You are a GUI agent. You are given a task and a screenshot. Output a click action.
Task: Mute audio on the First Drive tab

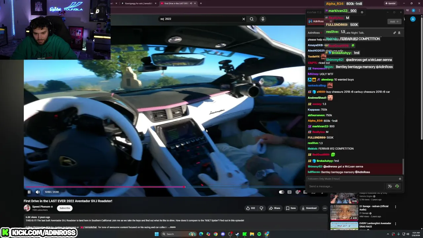tap(191, 3)
